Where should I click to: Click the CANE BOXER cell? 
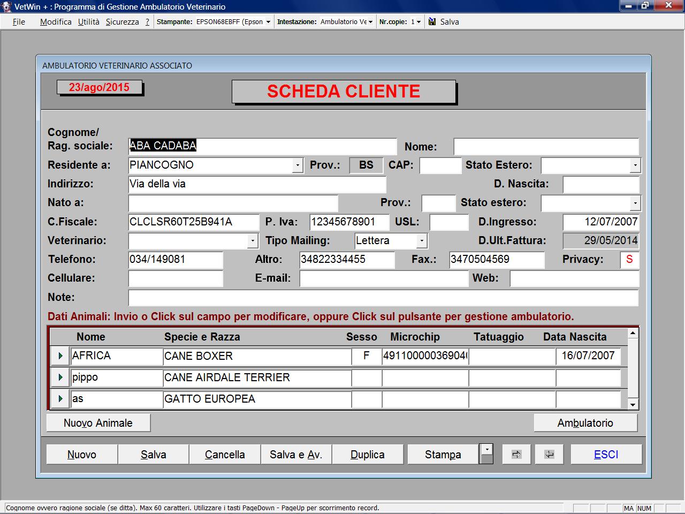pos(257,356)
